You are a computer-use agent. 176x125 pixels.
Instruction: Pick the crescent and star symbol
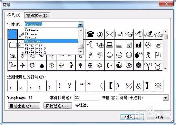click(x=110, y=65)
